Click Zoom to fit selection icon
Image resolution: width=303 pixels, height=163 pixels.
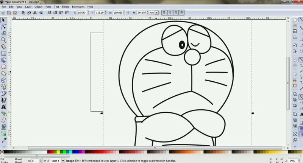point(295,94)
